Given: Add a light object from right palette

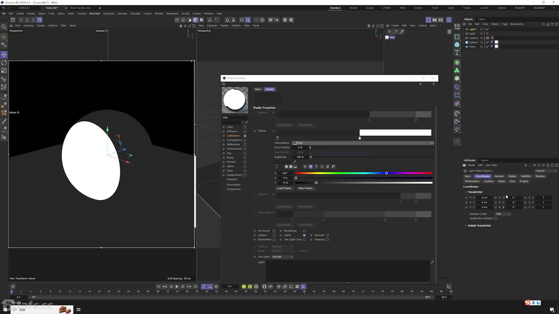Looking at the screenshot, I should [x=457, y=130].
